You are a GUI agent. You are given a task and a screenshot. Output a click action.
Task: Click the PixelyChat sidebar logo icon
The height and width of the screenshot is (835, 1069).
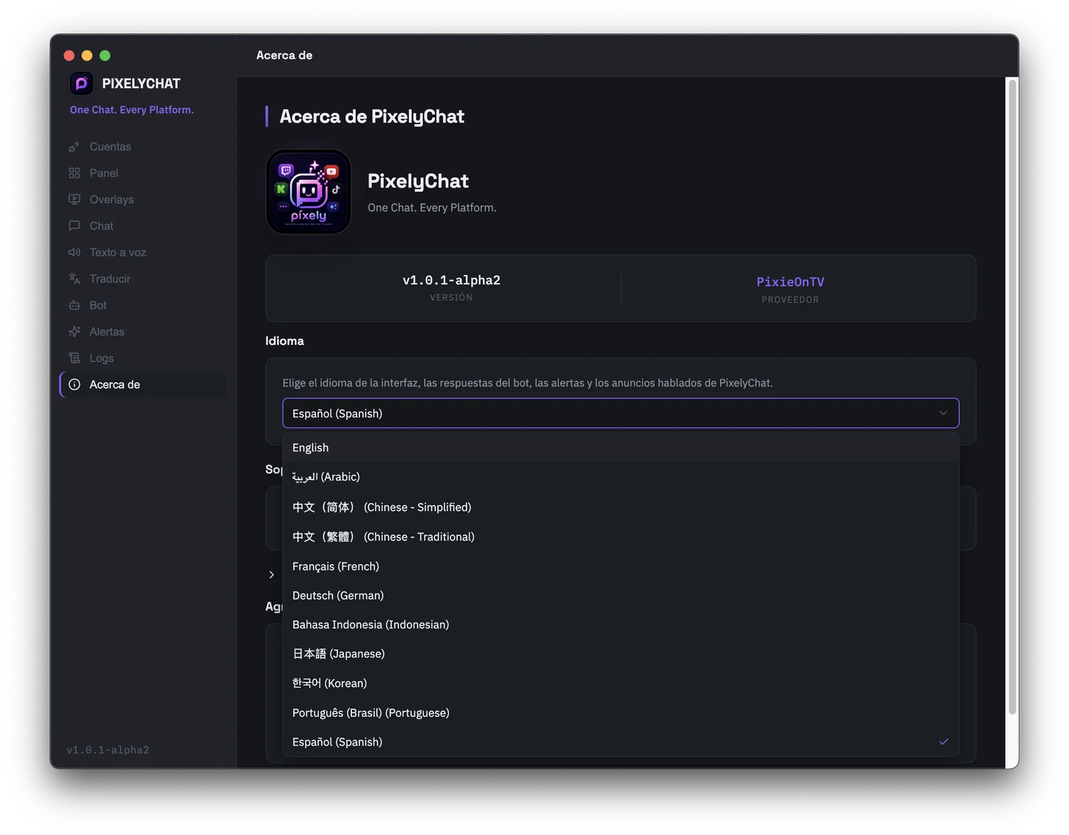(x=82, y=83)
